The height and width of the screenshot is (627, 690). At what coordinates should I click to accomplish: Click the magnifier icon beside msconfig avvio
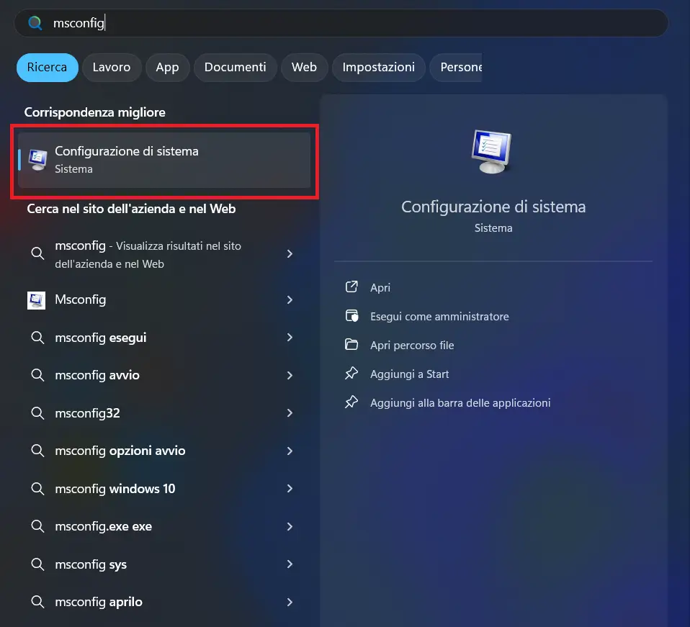tap(37, 375)
